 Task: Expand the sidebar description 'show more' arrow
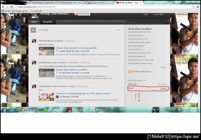click(164, 67)
